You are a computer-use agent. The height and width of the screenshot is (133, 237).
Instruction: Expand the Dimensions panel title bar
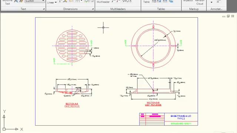pos(70,9)
